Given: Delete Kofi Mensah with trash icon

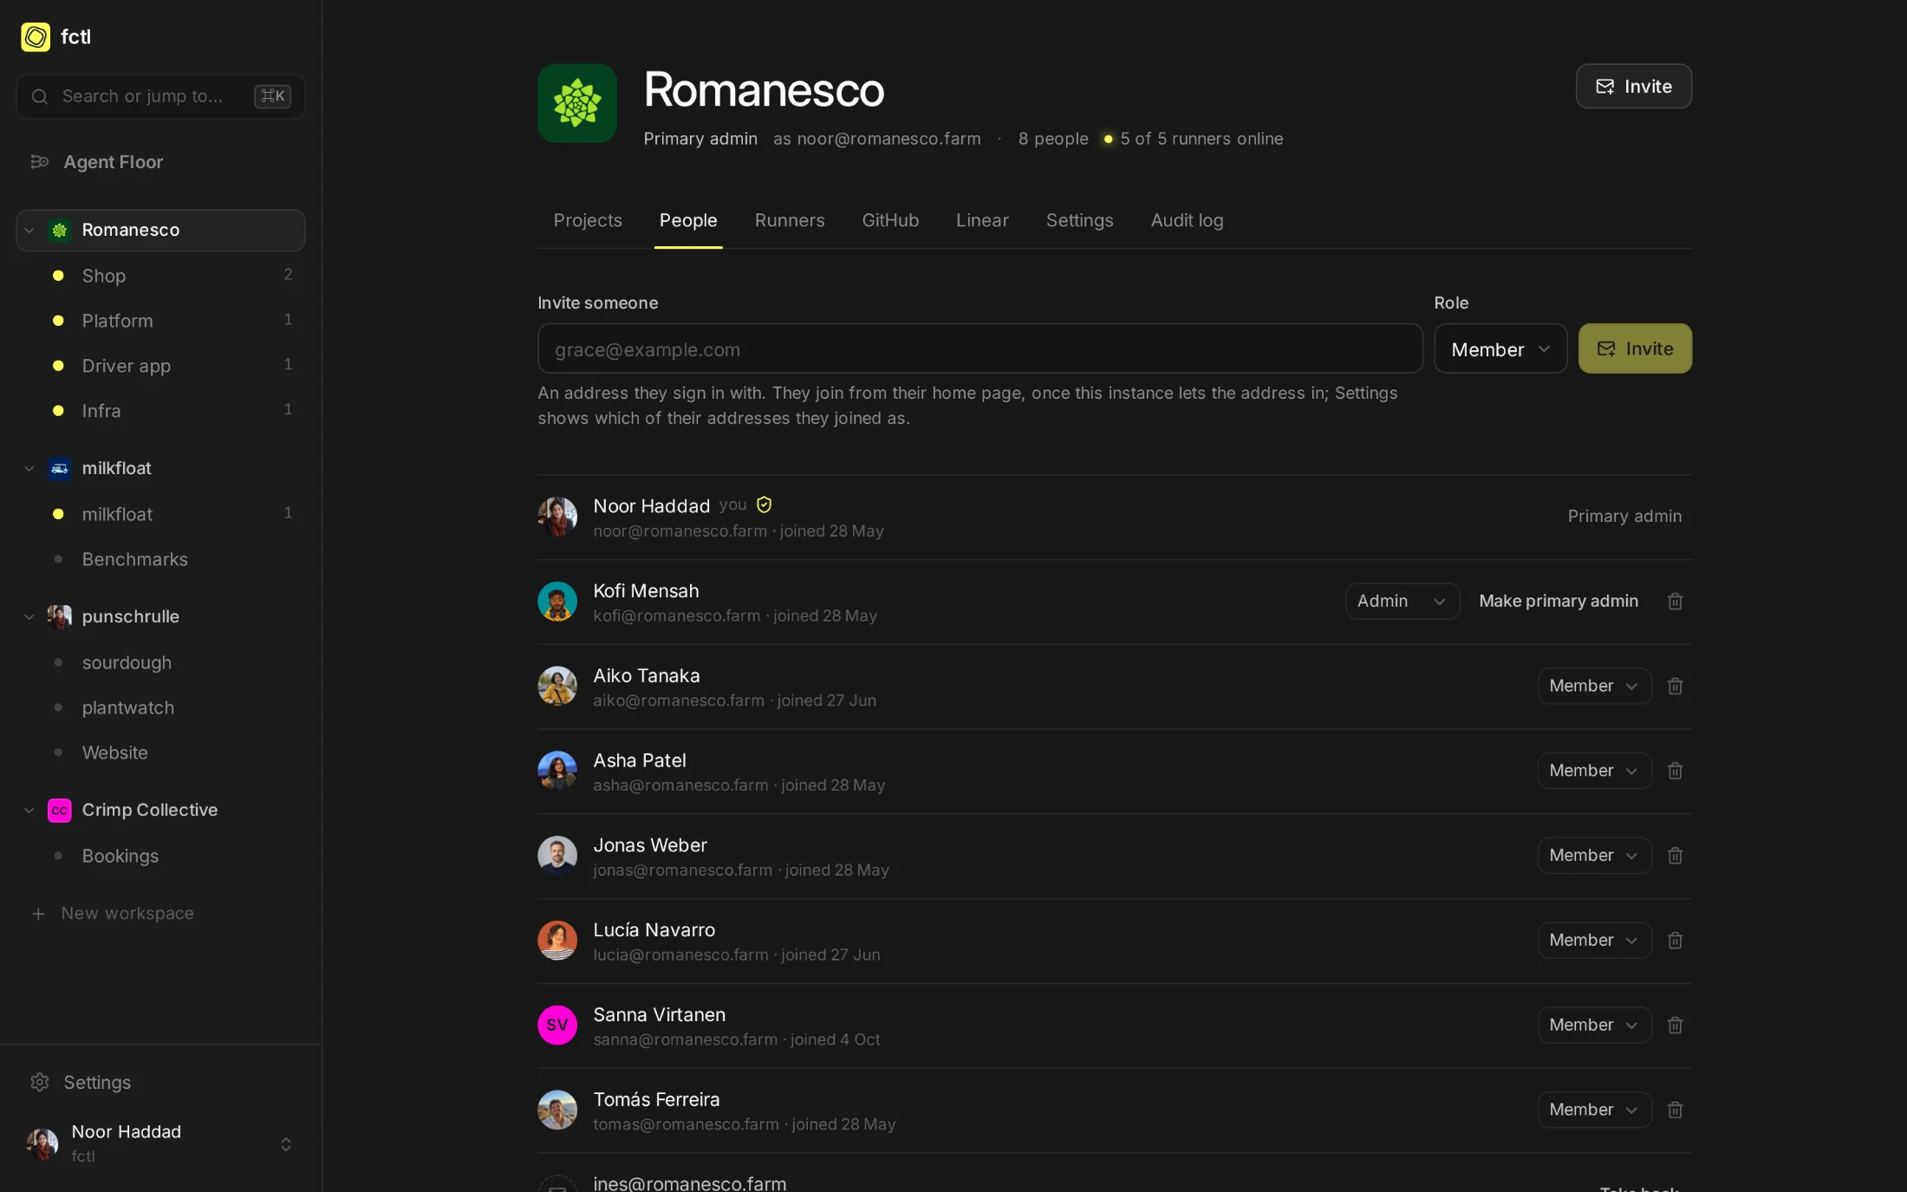Looking at the screenshot, I should tap(1675, 601).
